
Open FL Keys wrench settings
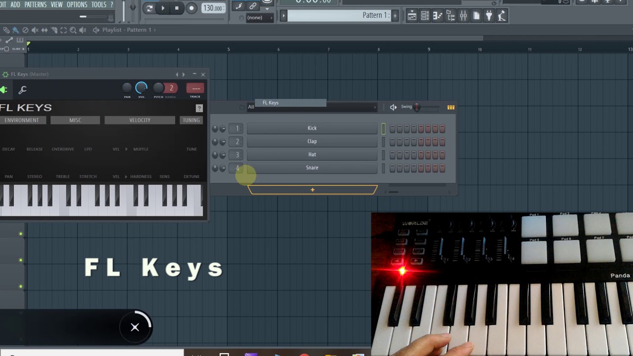pos(22,89)
